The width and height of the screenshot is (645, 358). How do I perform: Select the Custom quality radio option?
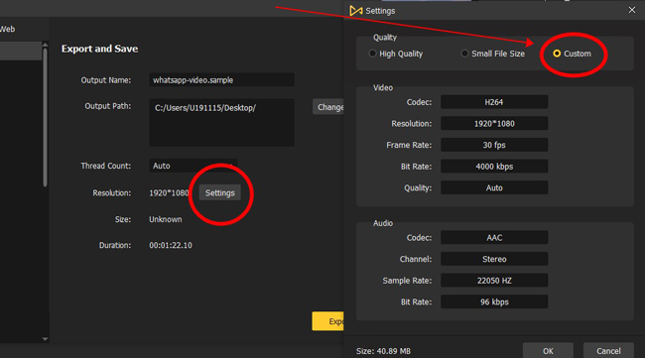tap(573, 54)
